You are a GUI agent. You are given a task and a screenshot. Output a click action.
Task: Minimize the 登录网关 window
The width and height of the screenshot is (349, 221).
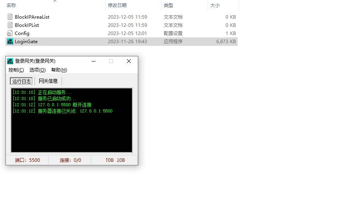tap(94, 61)
